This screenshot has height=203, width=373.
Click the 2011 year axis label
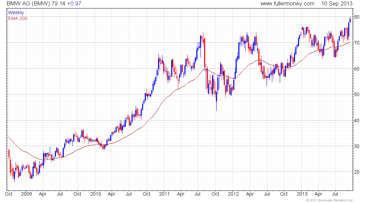click(164, 194)
